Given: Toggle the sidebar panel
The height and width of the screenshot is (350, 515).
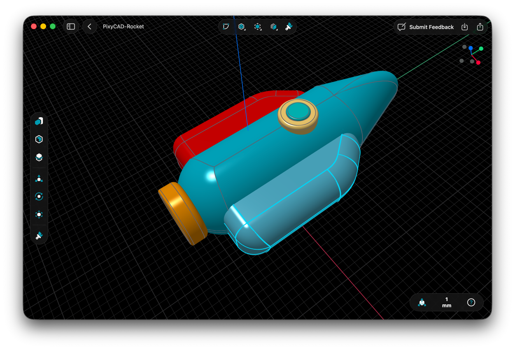Looking at the screenshot, I should tap(71, 26).
